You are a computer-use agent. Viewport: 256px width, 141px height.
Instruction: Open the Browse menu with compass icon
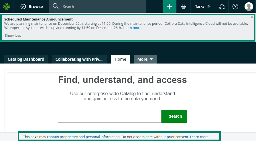[31, 7]
